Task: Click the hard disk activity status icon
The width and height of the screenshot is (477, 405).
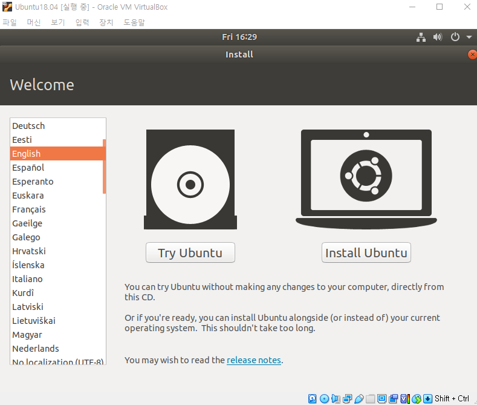Action: 313,398
